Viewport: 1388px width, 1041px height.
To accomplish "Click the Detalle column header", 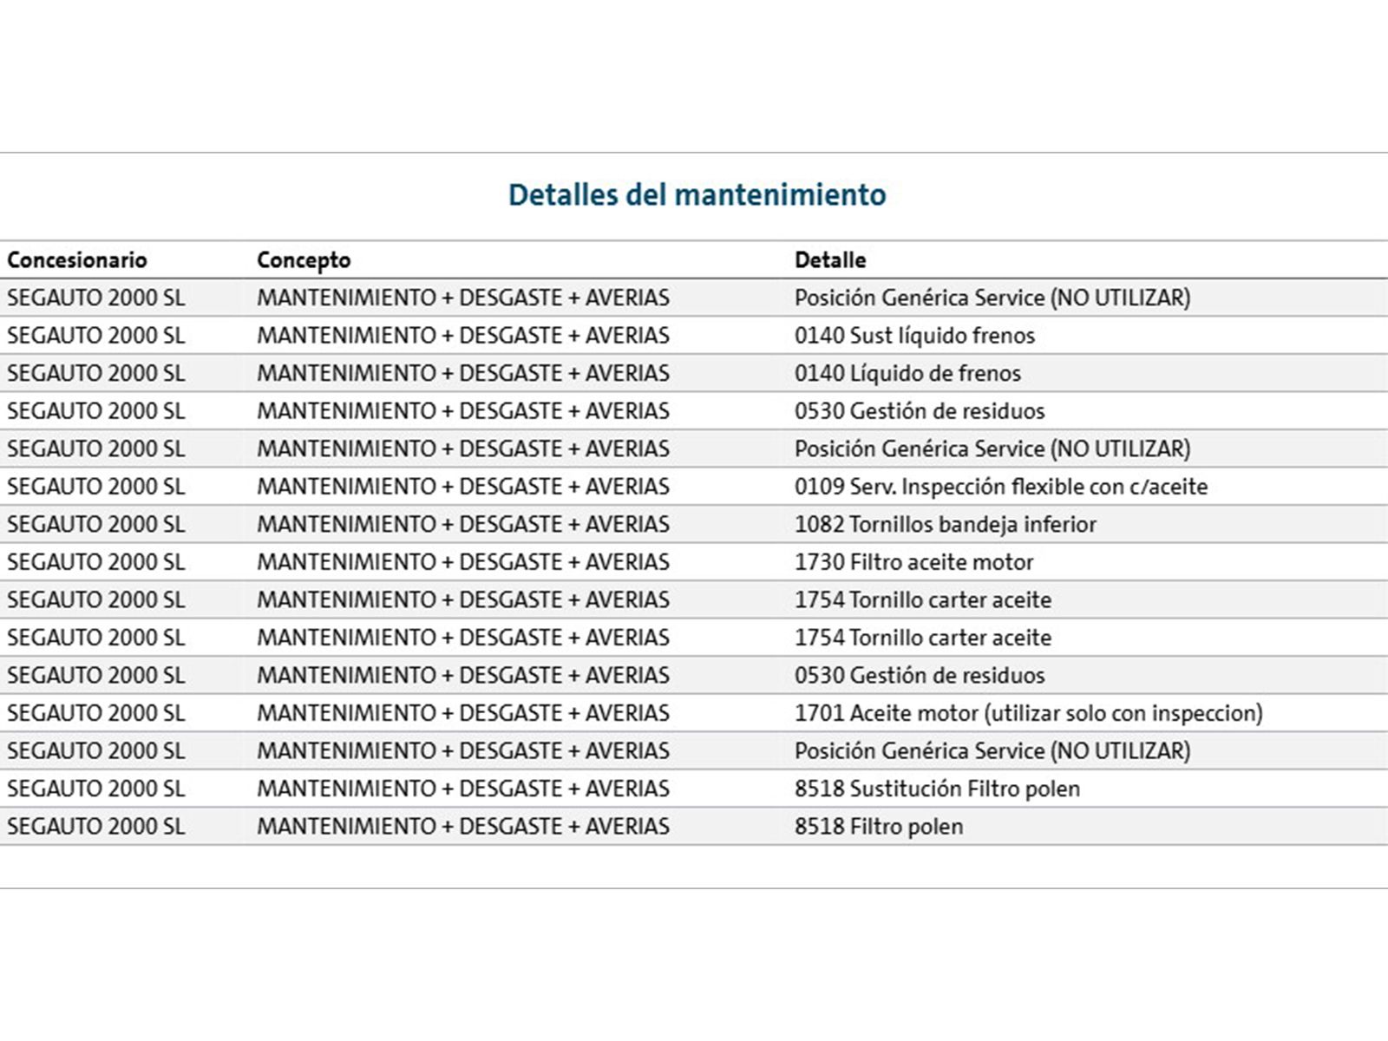I will [x=830, y=260].
